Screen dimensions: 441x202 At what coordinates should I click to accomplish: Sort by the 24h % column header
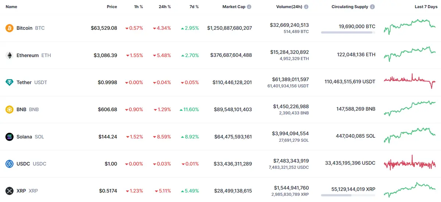click(x=164, y=7)
